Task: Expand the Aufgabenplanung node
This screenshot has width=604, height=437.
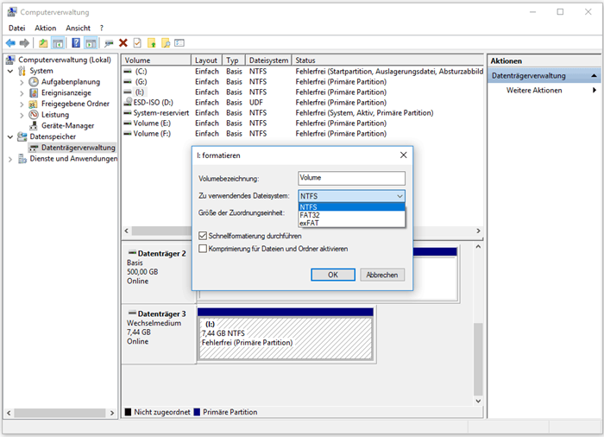Action: 22,82
